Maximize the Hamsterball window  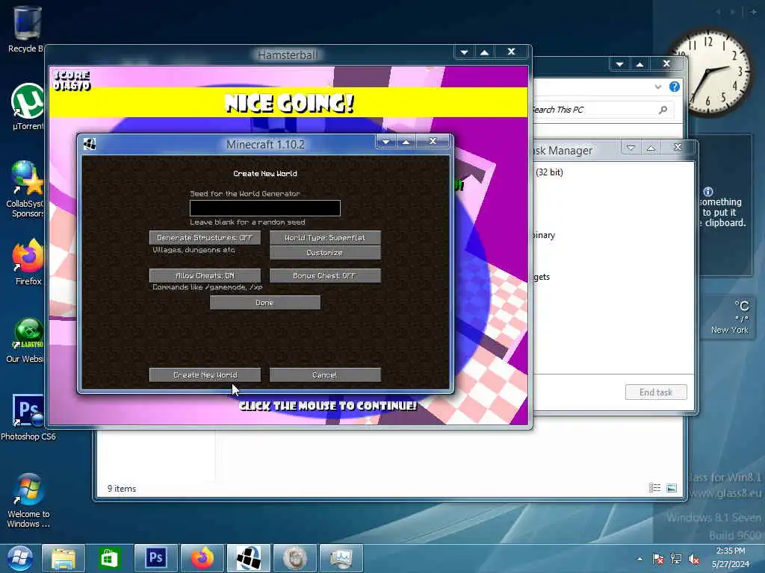484,51
